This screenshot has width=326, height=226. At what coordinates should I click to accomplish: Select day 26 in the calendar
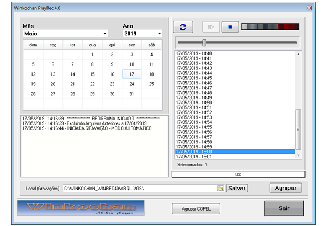click(x=33, y=94)
